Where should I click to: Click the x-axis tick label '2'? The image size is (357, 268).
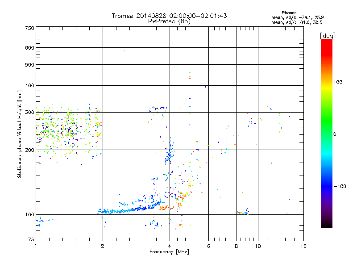pyautogui.click(x=103, y=246)
